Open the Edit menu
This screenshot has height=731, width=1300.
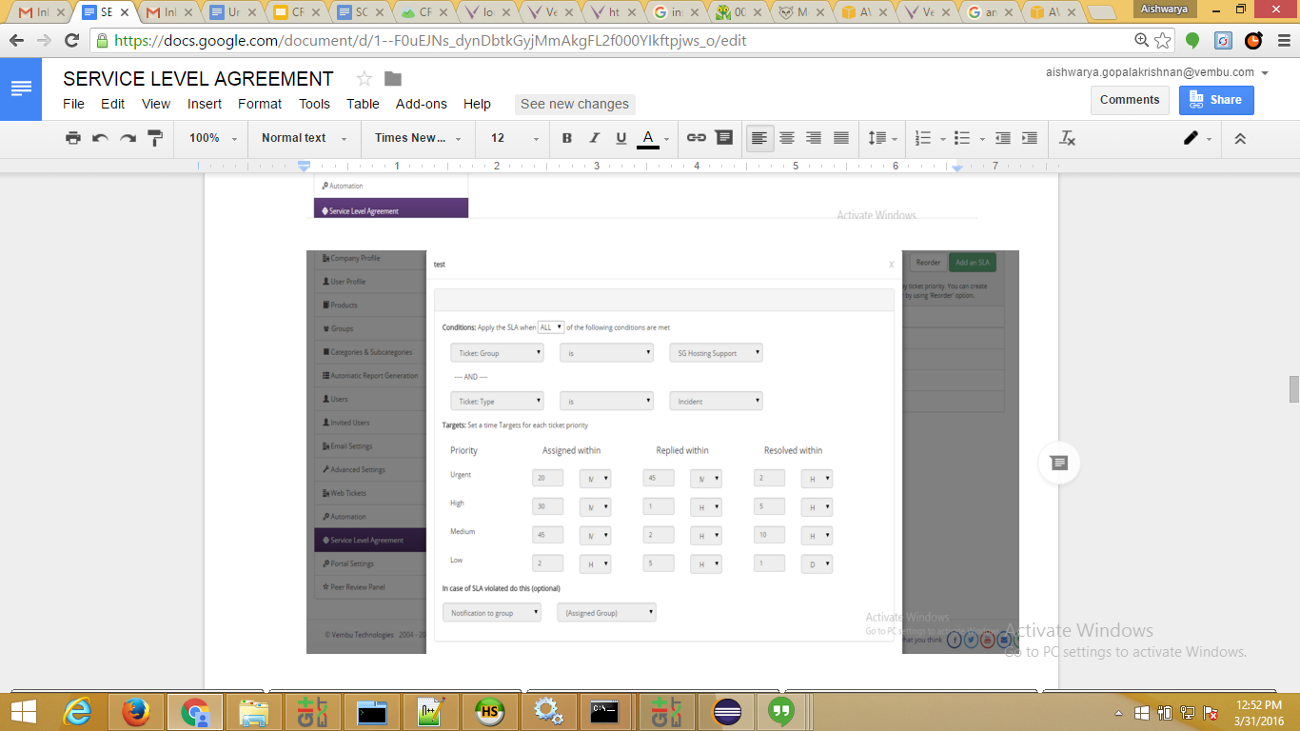click(x=113, y=104)
